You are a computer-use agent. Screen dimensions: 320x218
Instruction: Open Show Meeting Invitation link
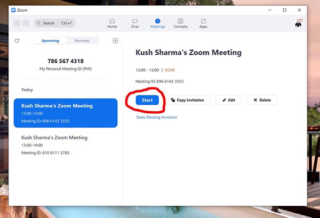click(157, 118)
